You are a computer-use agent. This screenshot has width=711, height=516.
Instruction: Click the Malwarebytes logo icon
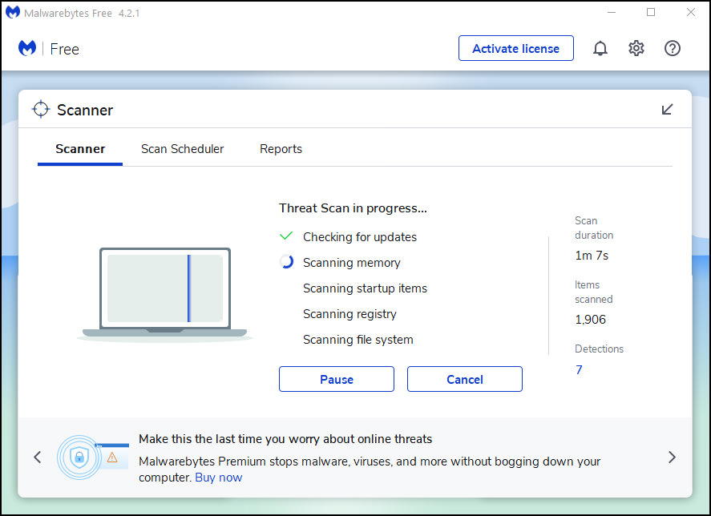[26, 48]
